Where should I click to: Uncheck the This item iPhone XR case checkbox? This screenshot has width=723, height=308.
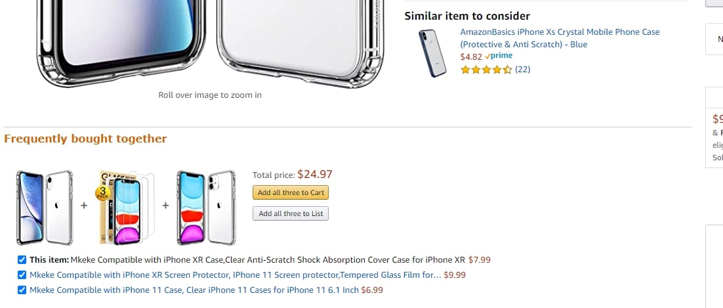click(22, 259)
